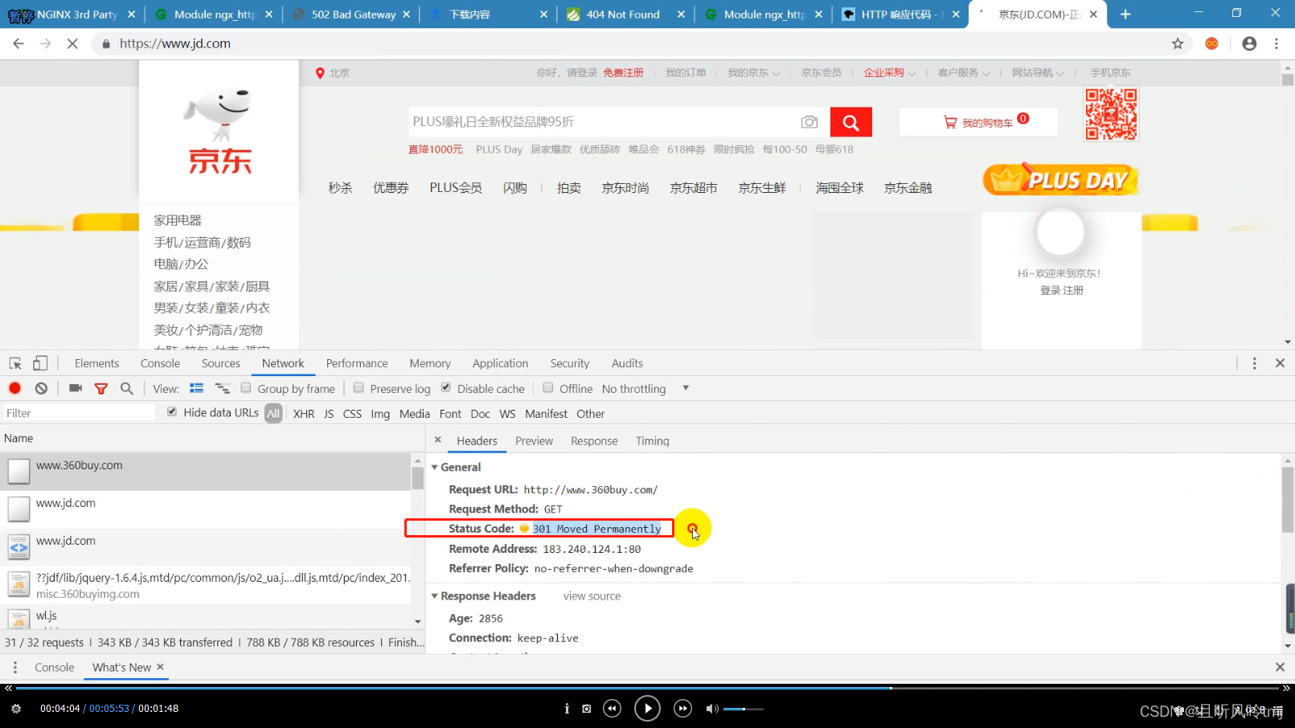Collapse the General headers section

coord(435,467)
